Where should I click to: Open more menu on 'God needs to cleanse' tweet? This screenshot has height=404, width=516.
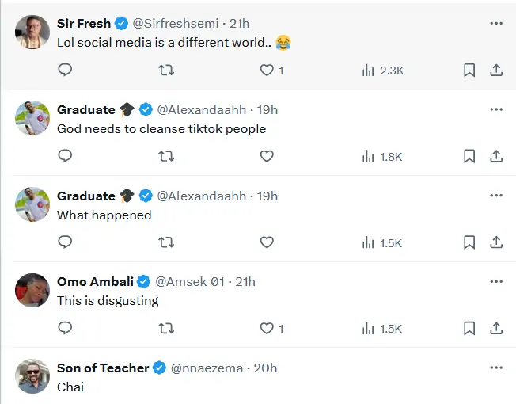click(x=496, y=109)
